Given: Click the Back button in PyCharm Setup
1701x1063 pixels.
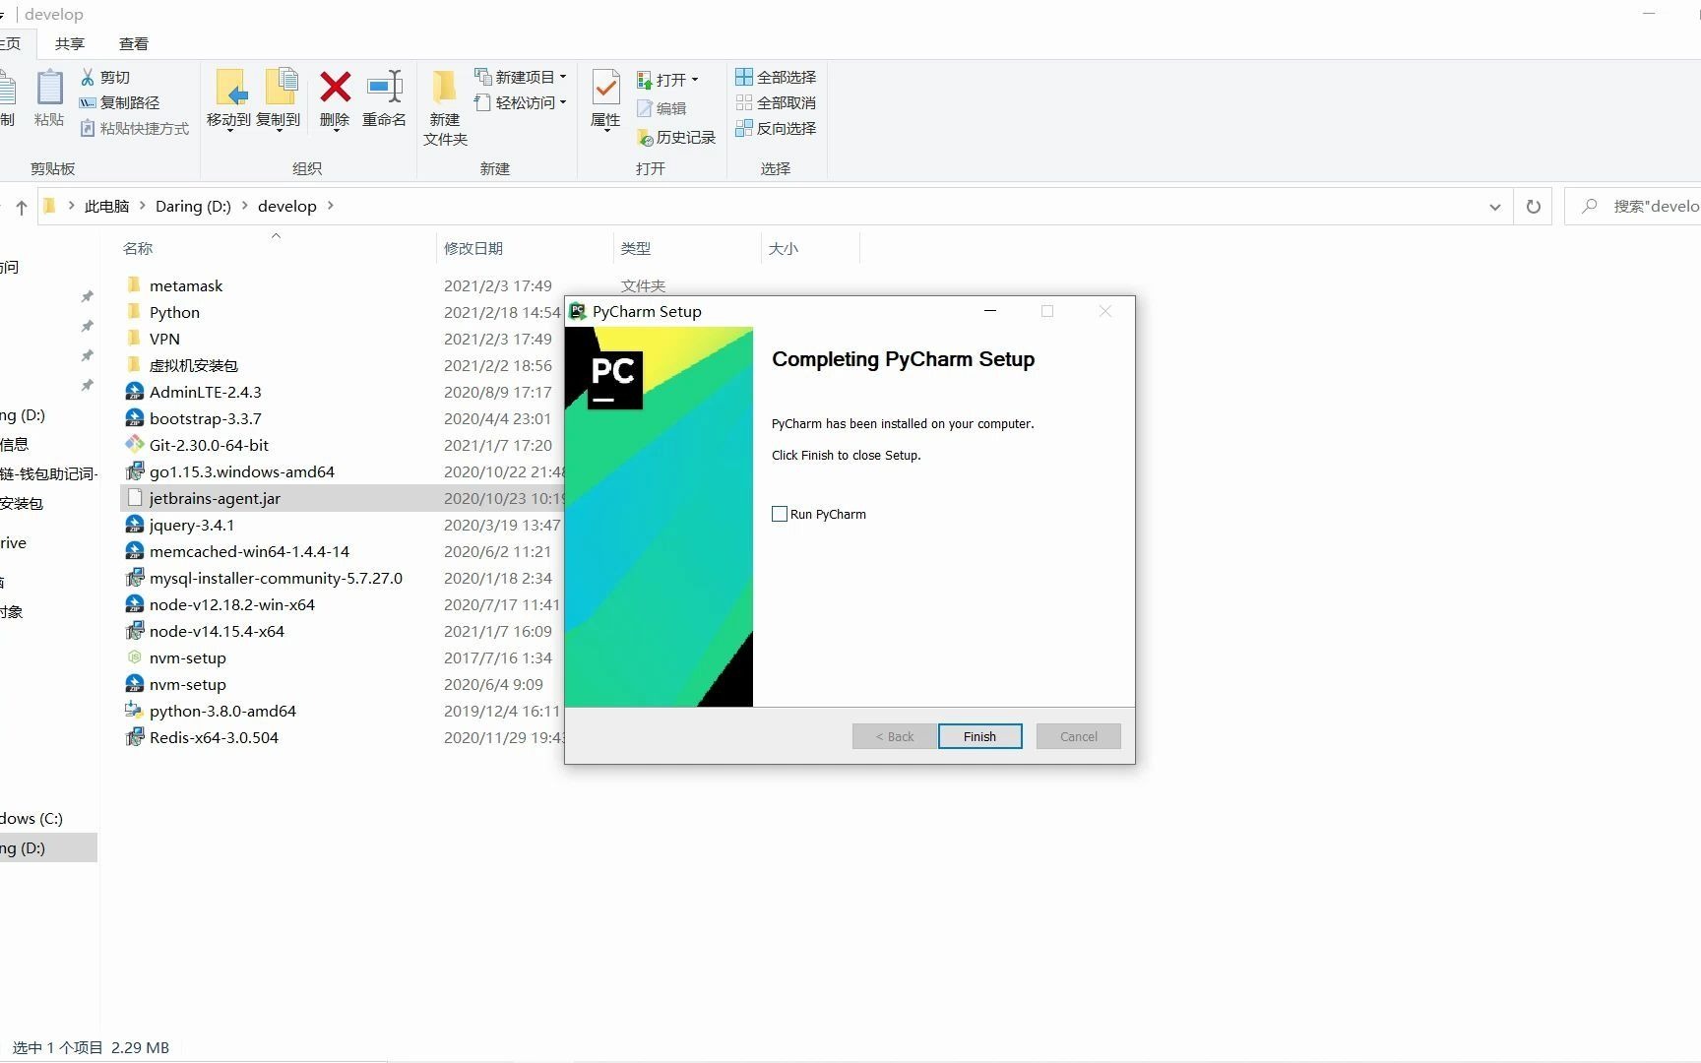Looking at the screenshot, I should tap(895, 736).
